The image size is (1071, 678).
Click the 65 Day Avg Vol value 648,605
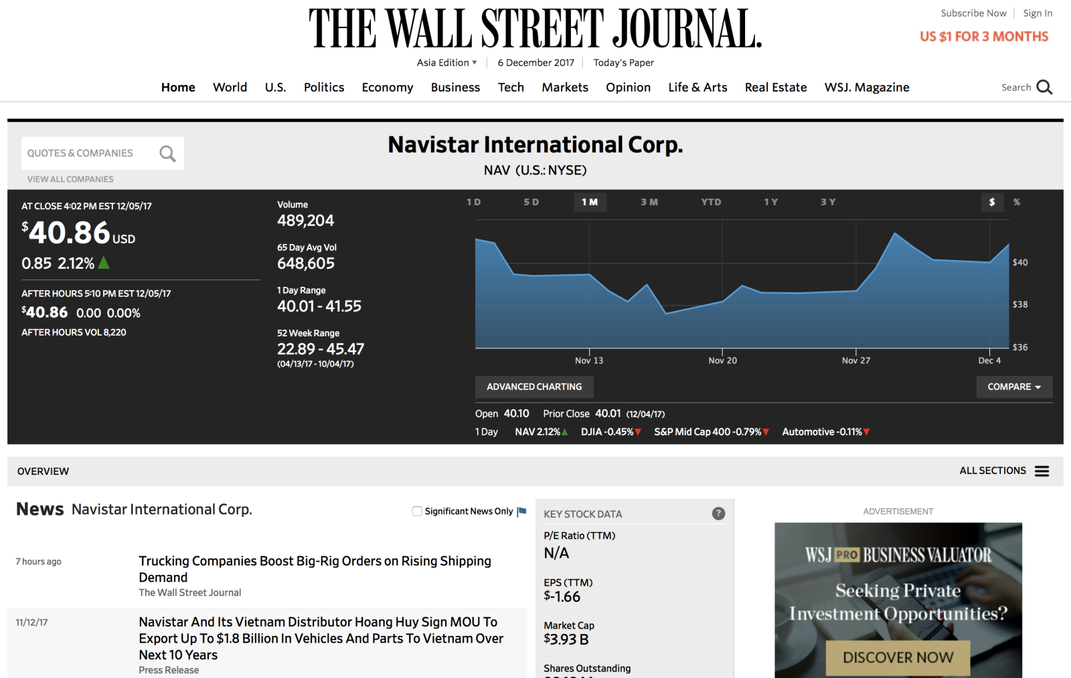coord(306,263)
